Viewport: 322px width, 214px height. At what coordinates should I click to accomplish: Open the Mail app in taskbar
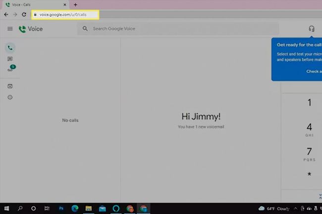coord(102,209)
